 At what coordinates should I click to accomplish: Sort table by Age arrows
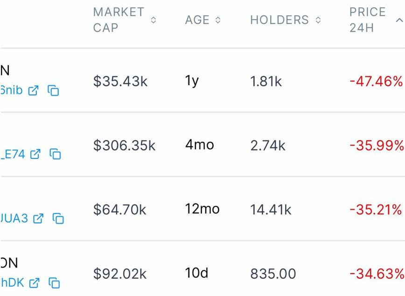(218, 20)
